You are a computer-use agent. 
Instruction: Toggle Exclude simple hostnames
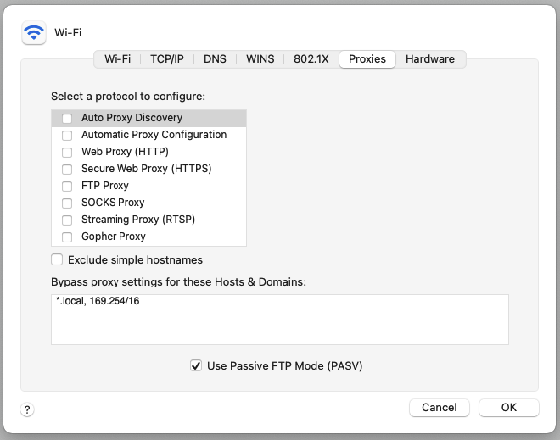coord(57,259)
